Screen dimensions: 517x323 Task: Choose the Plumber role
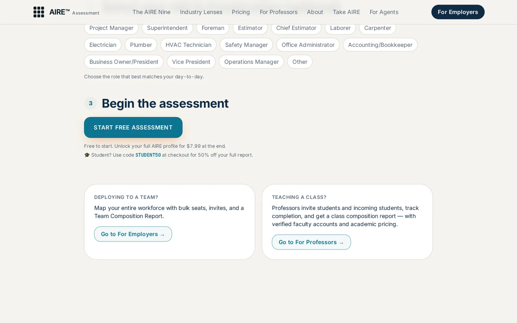(141, 45)
